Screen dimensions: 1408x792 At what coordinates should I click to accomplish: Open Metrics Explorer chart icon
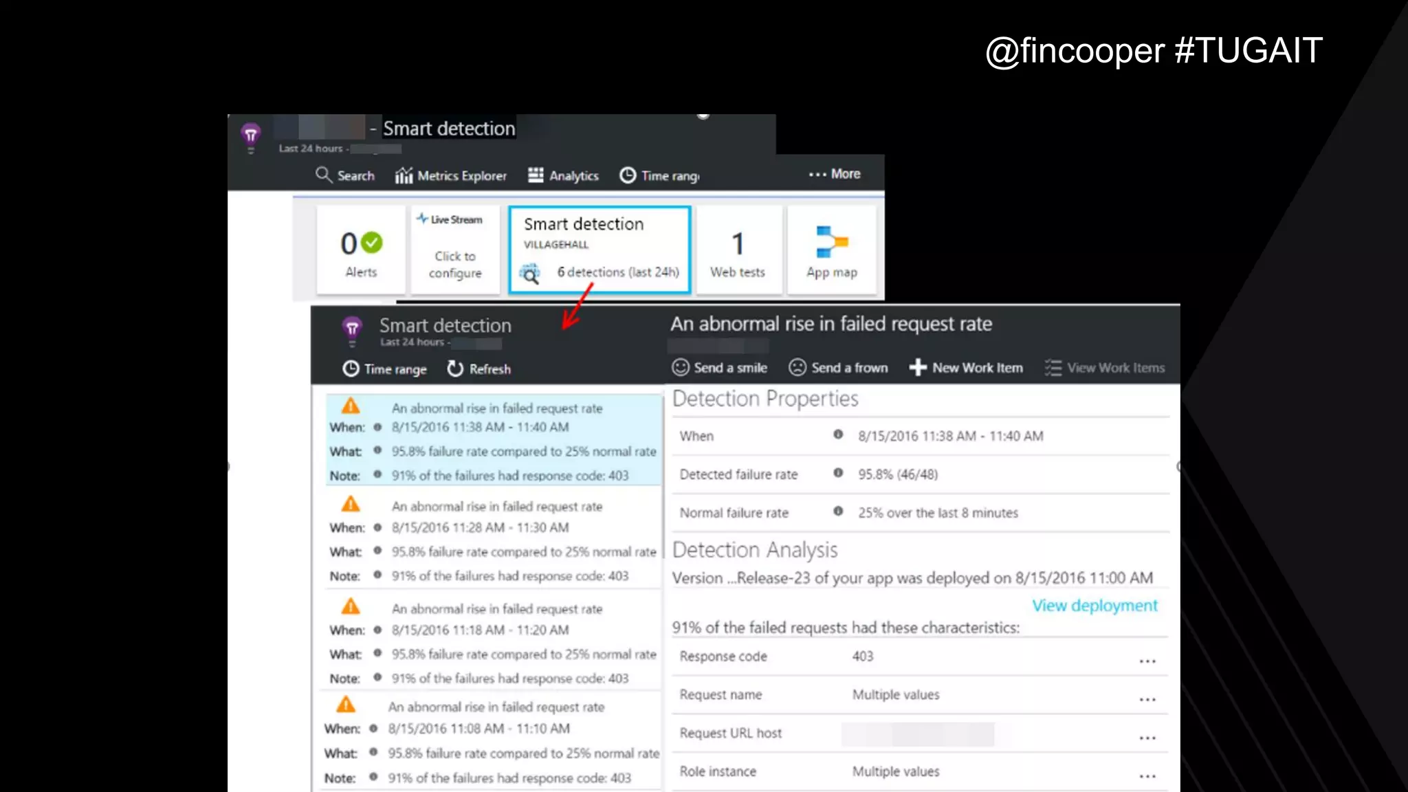404,176
